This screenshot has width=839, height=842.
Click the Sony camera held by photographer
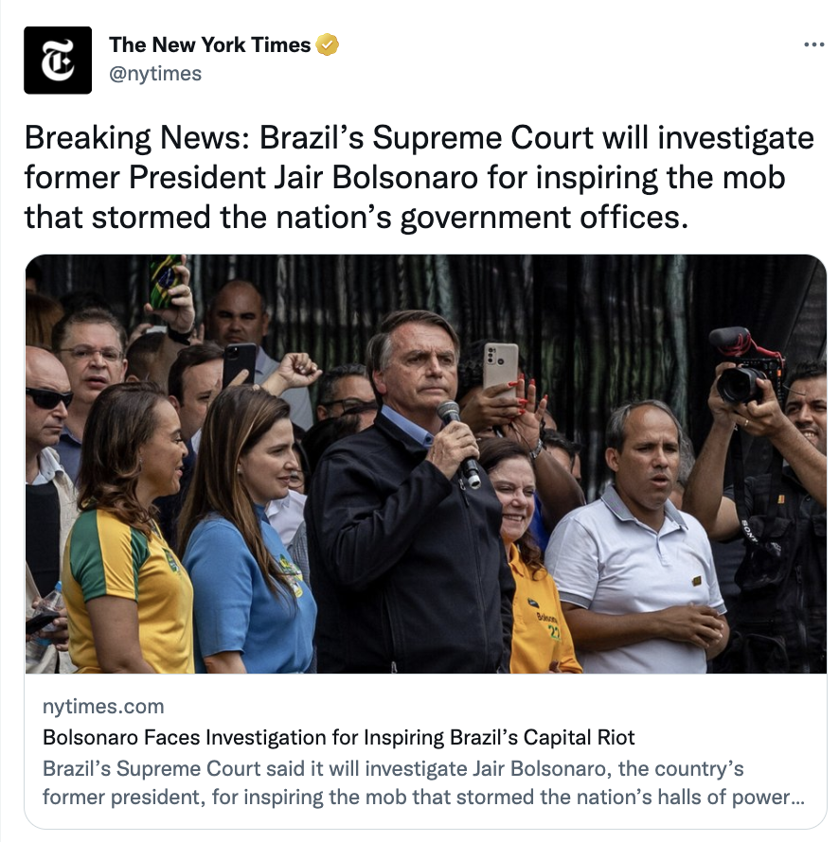(x=746, y=367)
